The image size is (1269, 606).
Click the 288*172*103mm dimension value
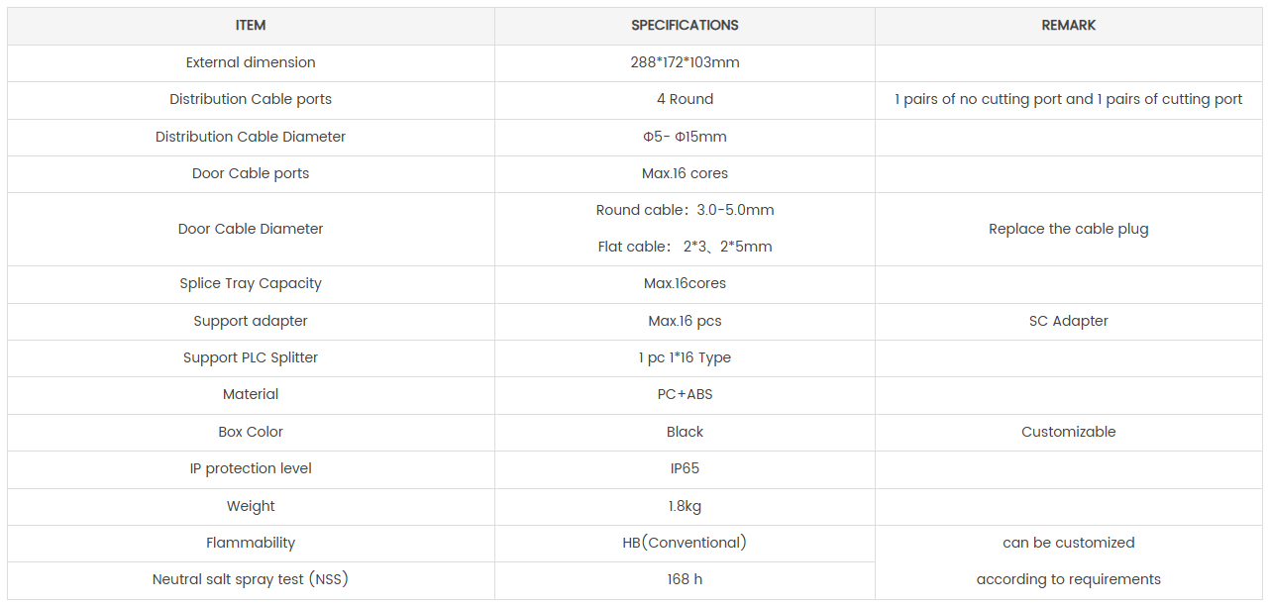(685, 62)
